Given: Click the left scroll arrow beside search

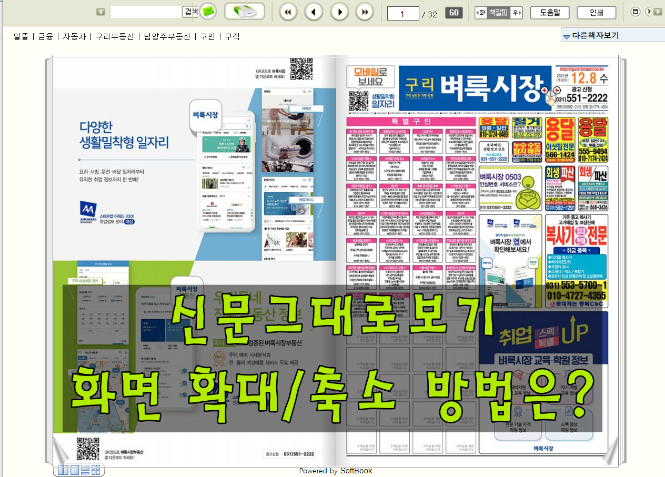Looking at the screenshot, I should [100, 12].
